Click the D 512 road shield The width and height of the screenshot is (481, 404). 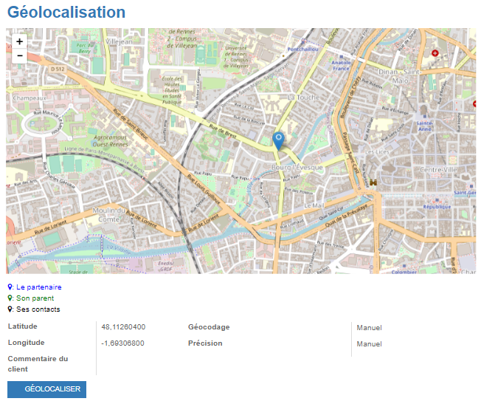point(58,69)
